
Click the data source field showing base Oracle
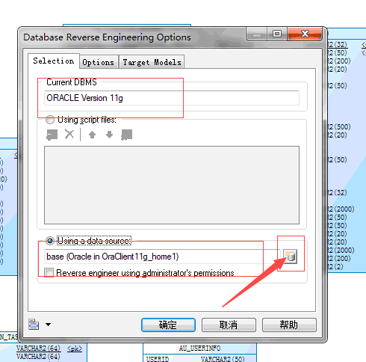point(162,257)
